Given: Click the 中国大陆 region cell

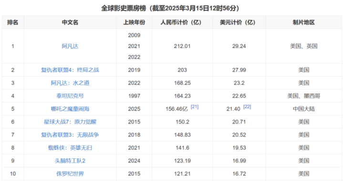Looking at the screenshot, I should pyautogui.click(x=303, y=109).
